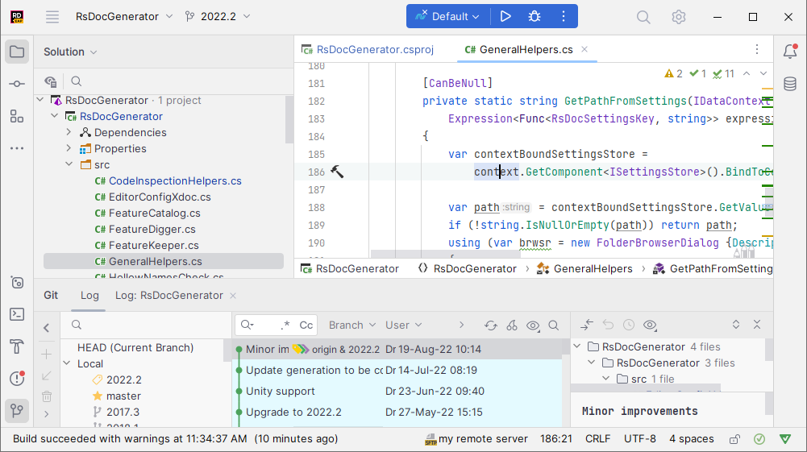This screenshot has height=452, width=807.
Task: Open Git log find magnifier
Action: [554, 325]
